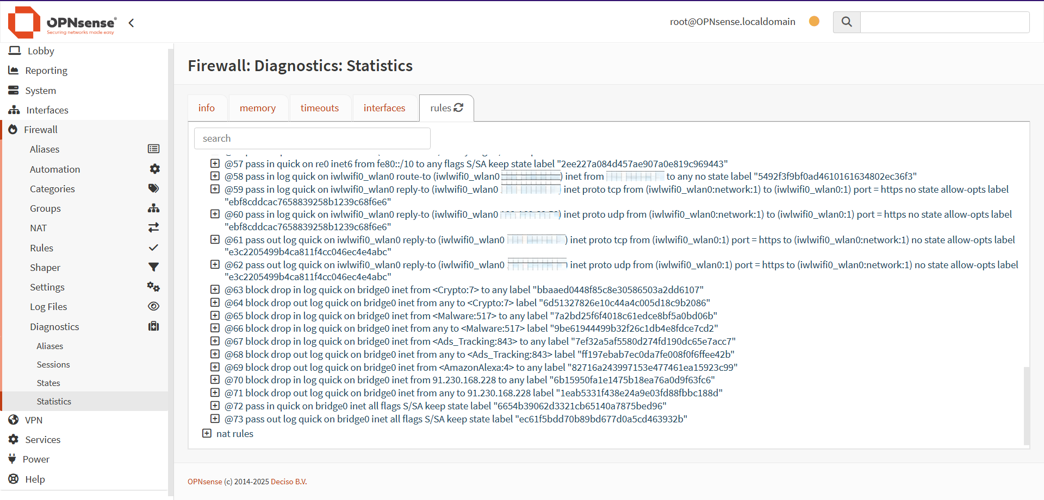1044x500 pixels.
Task: Open the VPN menu section
Action: pyautogui.click(x=34, y=420)
